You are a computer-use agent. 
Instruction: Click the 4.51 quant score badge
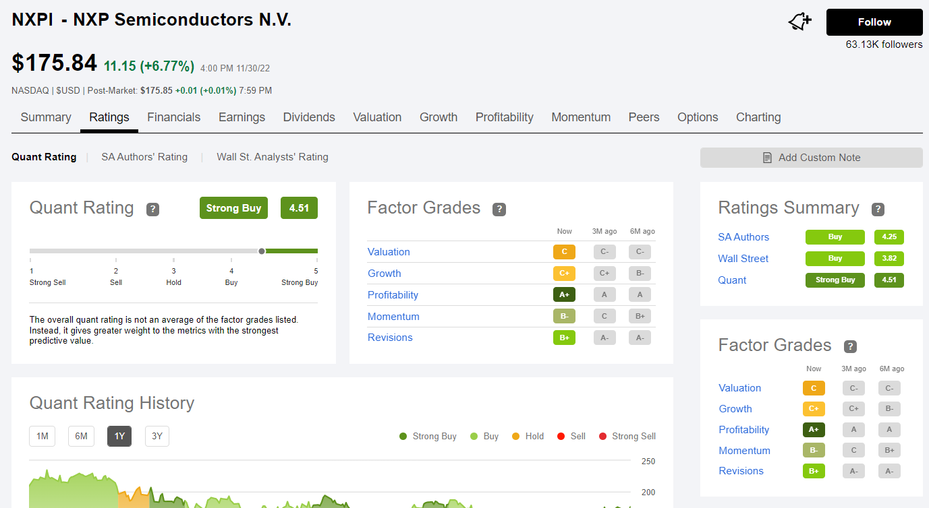(299, 208)
